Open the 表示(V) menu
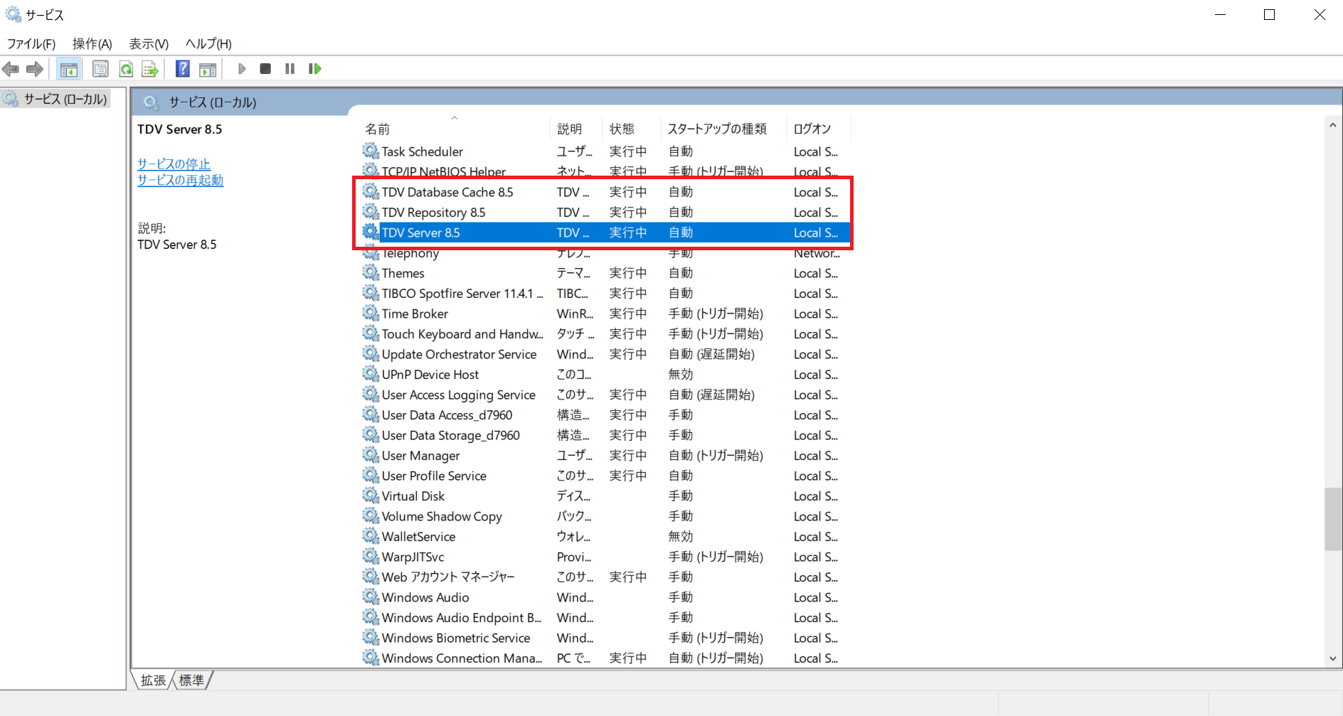 [x=149, y=44]
